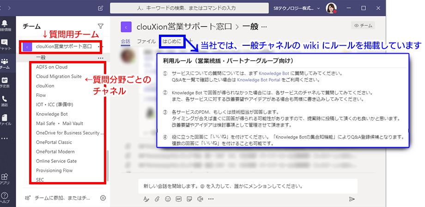The width and height of the screenshot is (425, 207).
Task: Switch to the はじめに tab
Action: 172,42
